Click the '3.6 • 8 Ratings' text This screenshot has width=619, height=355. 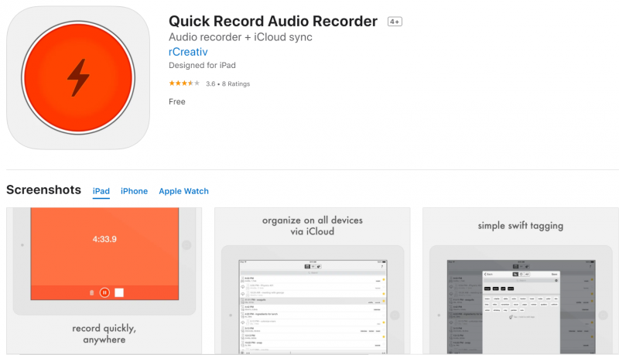point(227,84)
